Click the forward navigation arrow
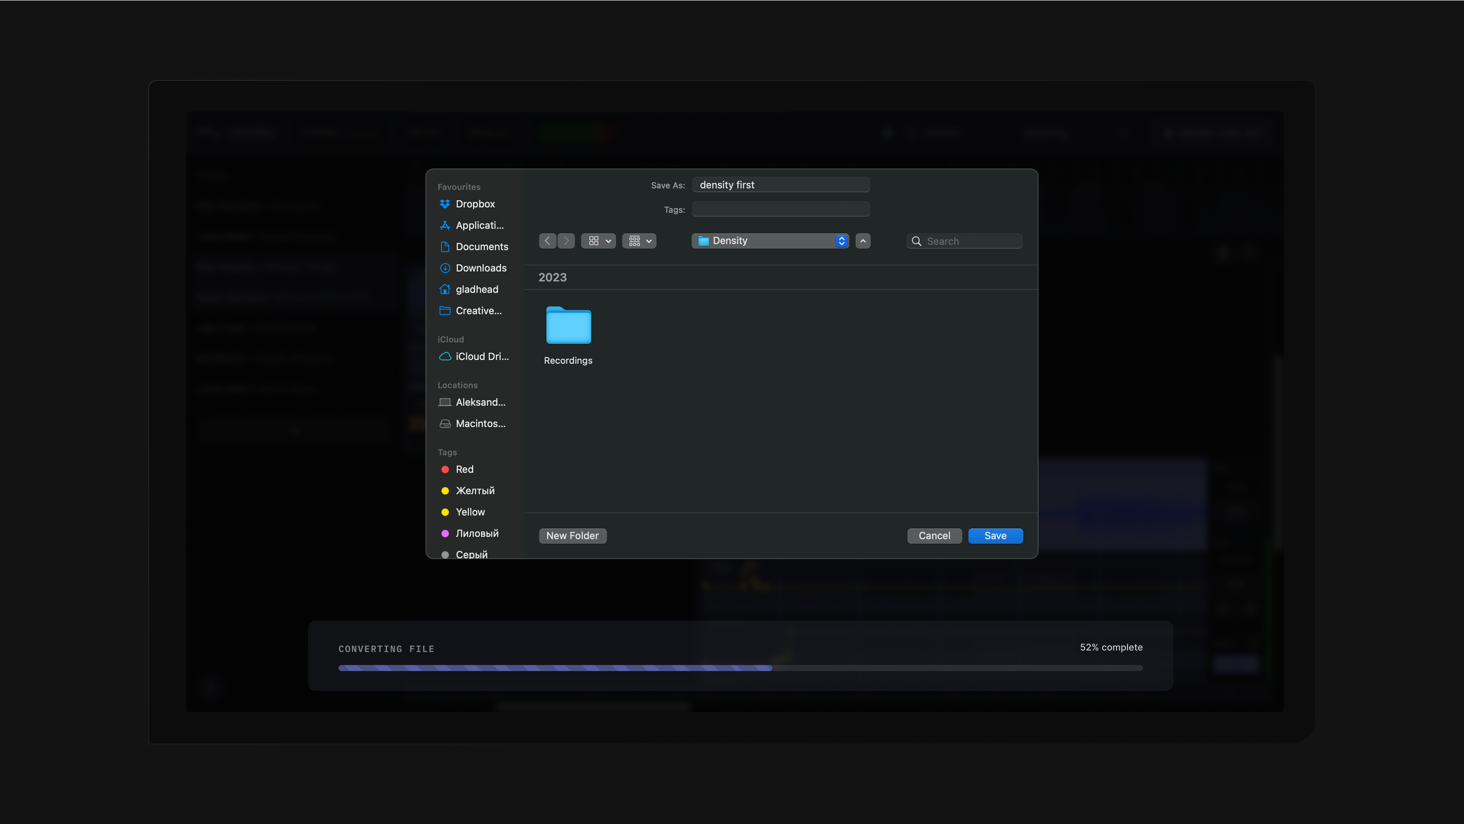The height and width of the screenshot is (824, 1464). tap(566, 241)
